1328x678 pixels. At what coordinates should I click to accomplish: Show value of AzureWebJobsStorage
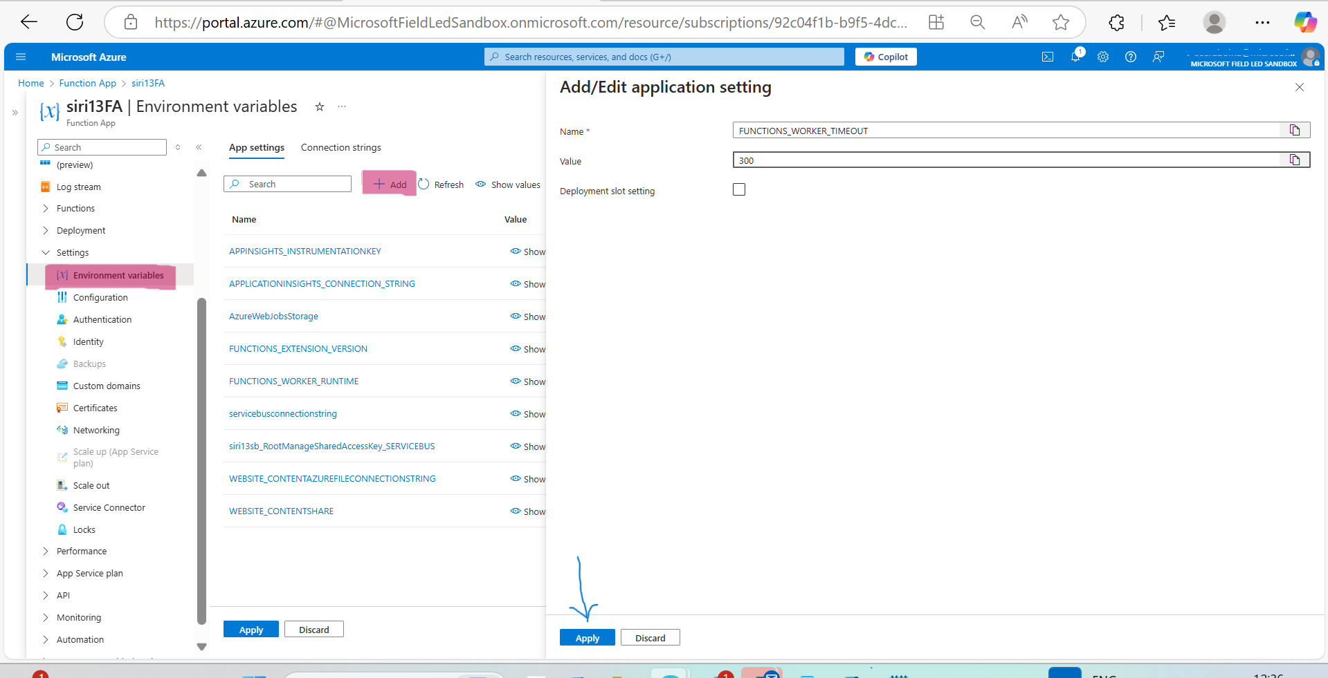tap(528, 317)
